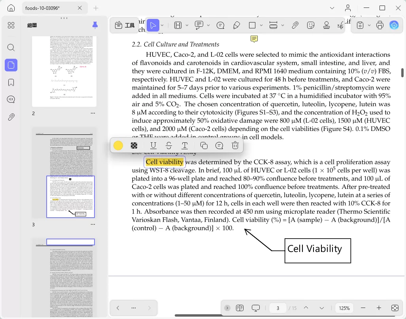This screenshot has height=319, width=406.
Task: Select the "Cell Viability" callout text box
Action: [318, 250]
